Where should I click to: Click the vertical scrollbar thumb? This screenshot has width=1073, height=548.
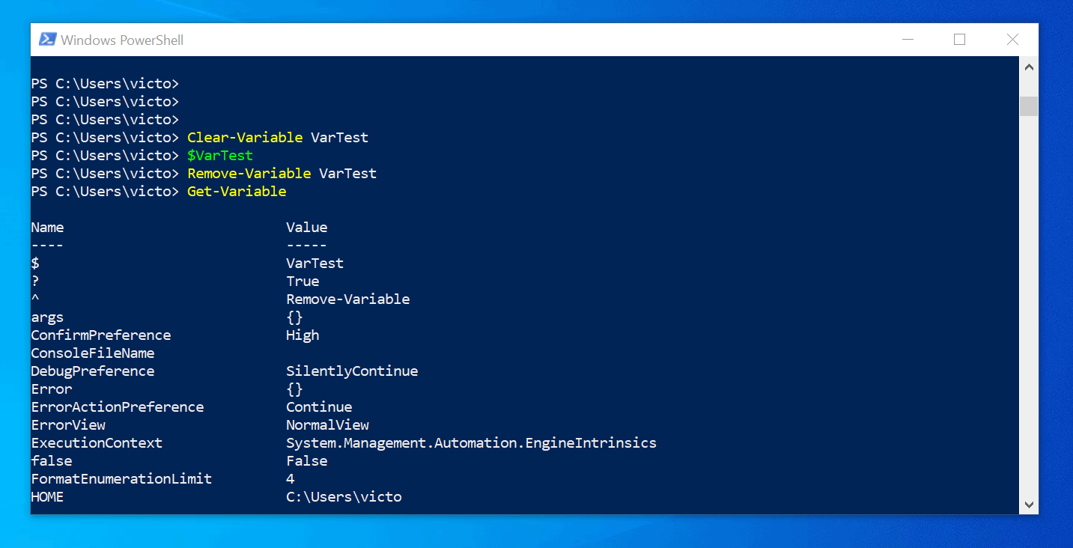point(1029,106)
